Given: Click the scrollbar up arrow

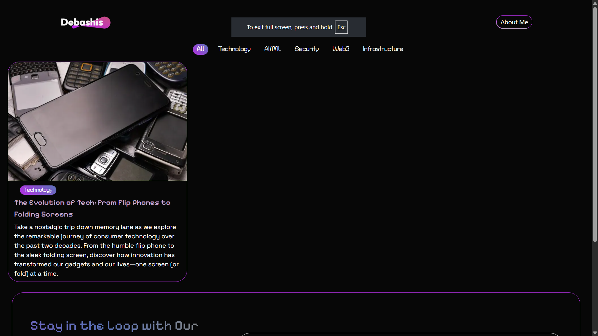Looking at the screenshot, I should (595, 3).
